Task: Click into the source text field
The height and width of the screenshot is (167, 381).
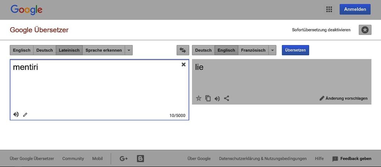Action: coord(99,89)
